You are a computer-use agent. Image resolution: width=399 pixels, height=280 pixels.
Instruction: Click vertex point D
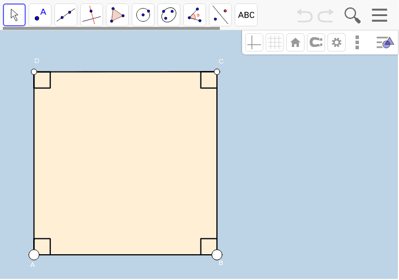(34, 72)
